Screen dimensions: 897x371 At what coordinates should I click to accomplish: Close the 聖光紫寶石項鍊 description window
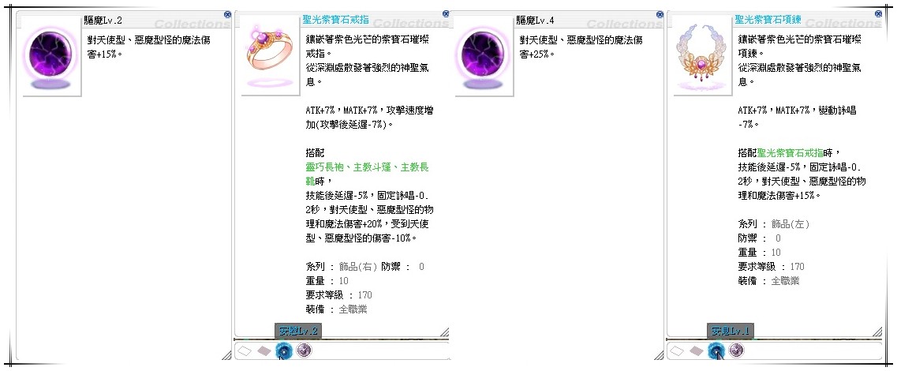tap(879, 13)
